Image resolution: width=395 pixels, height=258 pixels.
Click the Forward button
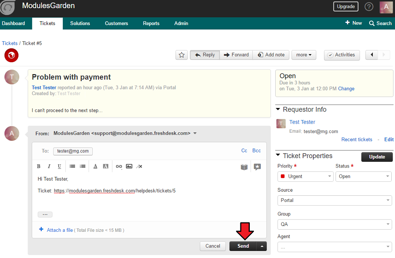236,55
